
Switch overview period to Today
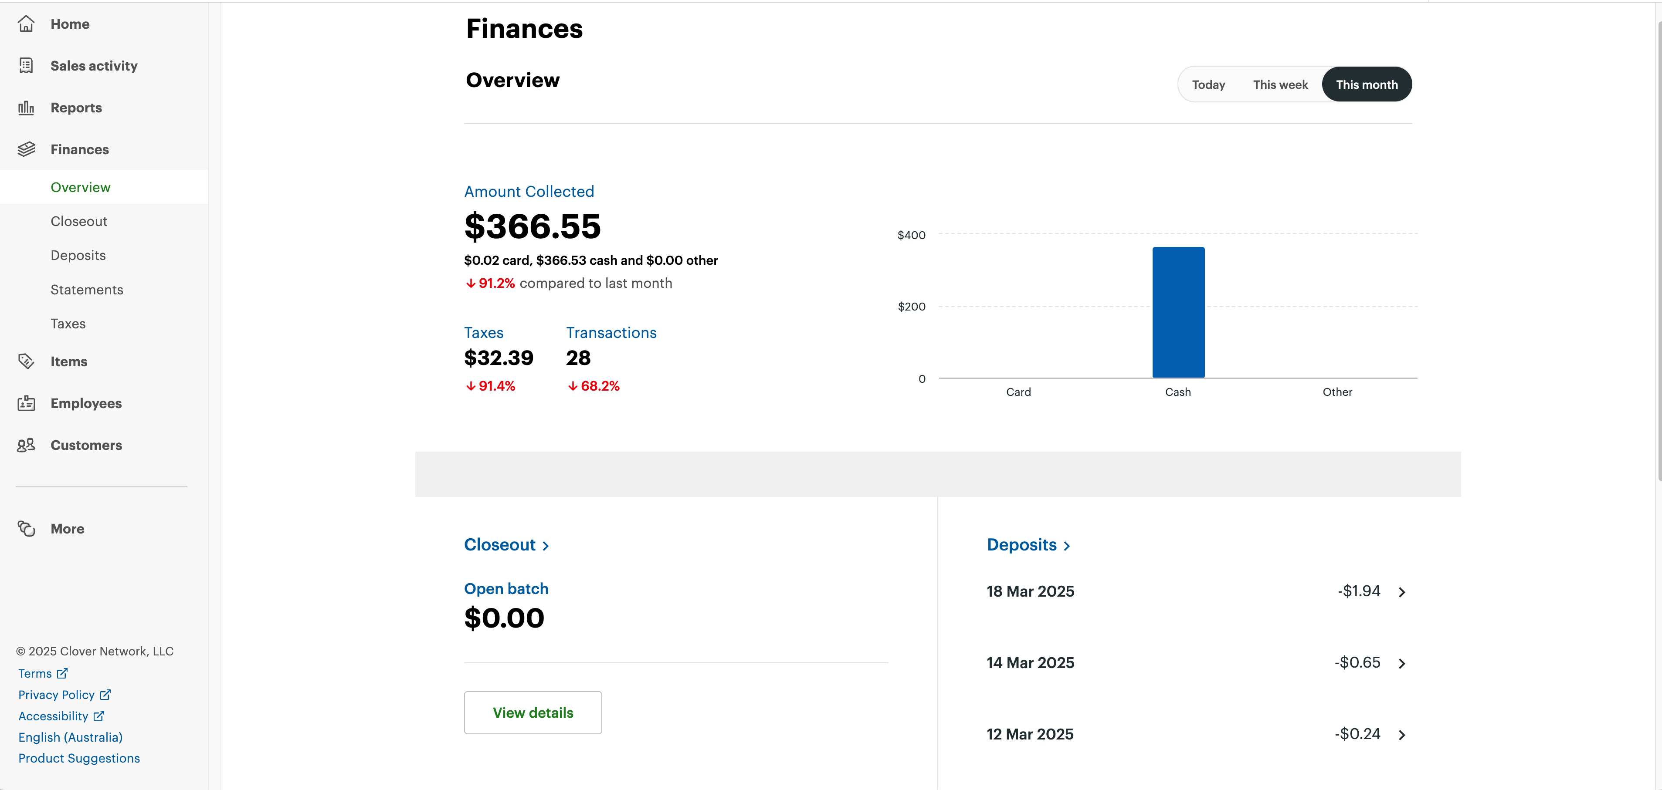tap(1208, 84)
